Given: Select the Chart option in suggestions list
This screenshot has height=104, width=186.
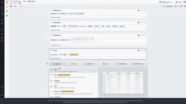Looking at the screenshot, I should tap(74, 87).
